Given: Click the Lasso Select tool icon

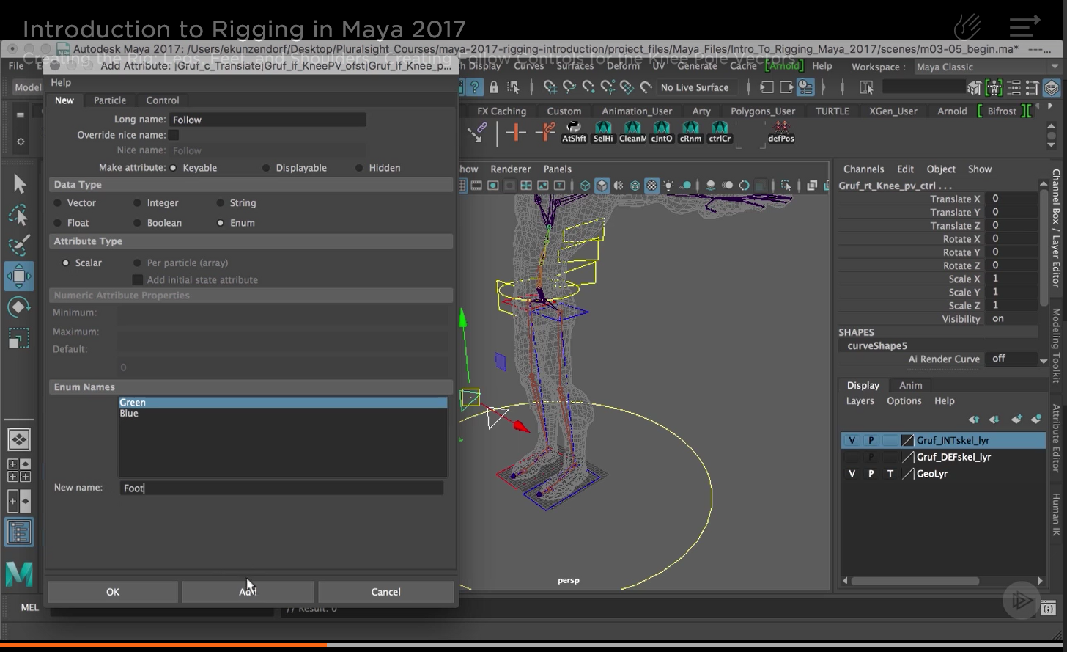Looking at the screenshot, I should pyautogui.click(x=19, y=214).
